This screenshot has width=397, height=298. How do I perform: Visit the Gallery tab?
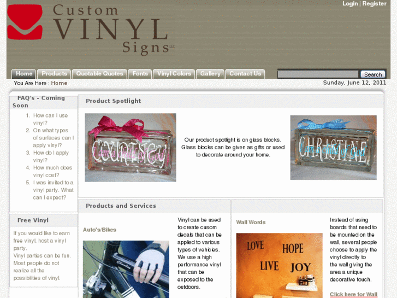[x=210, y=74]
